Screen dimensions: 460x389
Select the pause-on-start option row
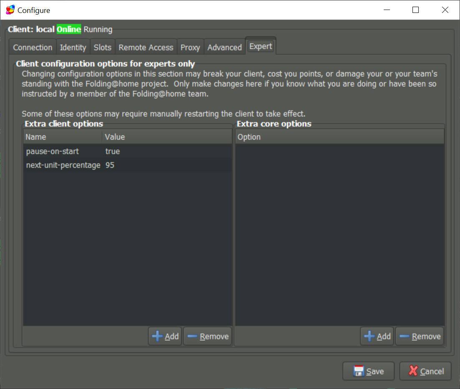pos(128,151)
